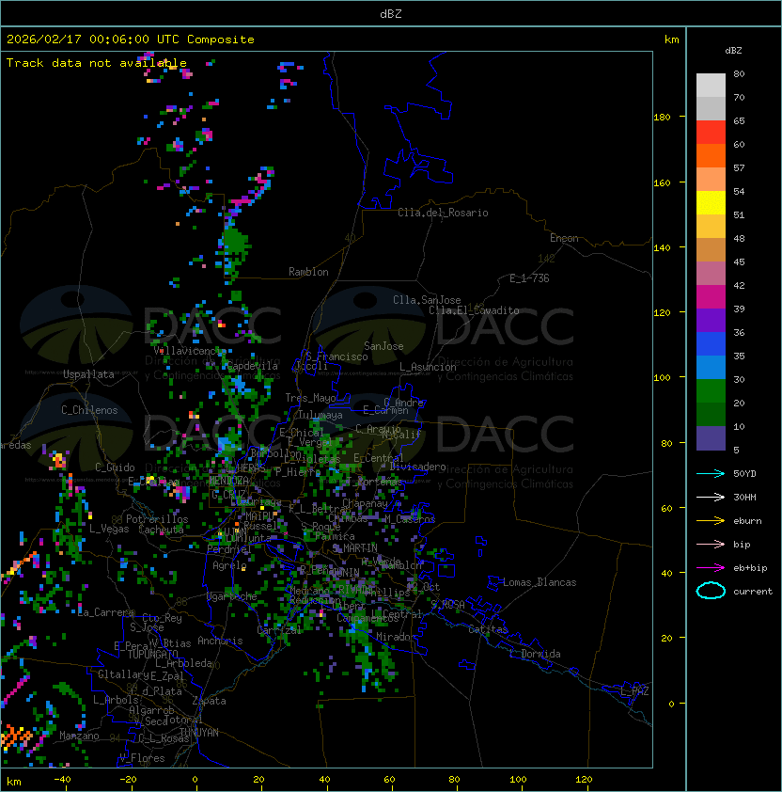The height and width of the screenshot is (792, 782).
Task: Pick the light gray 70-80 dBZ swatch
Action: coord(711,86)
